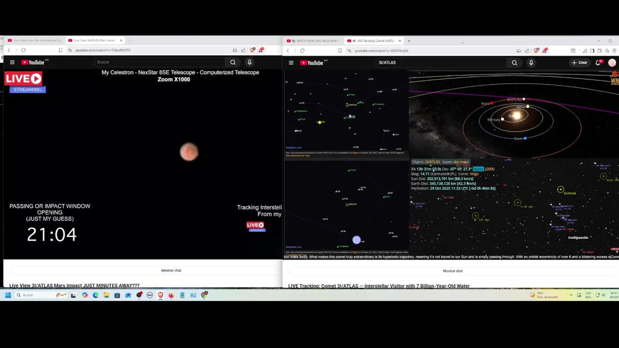
Task: Click search magnifier button in left YouTube
Action: coord(233,62)
